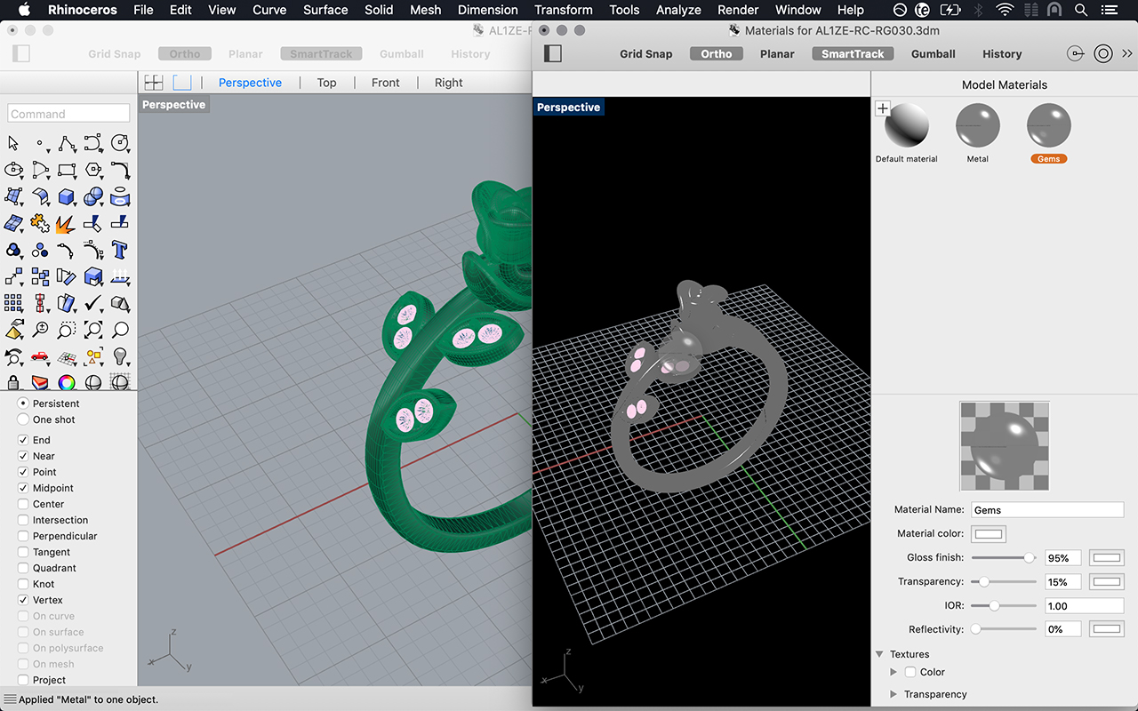Select the Metal material thumbnail
The height and width of the screenshot is (711, 1138).
(977, 126)
